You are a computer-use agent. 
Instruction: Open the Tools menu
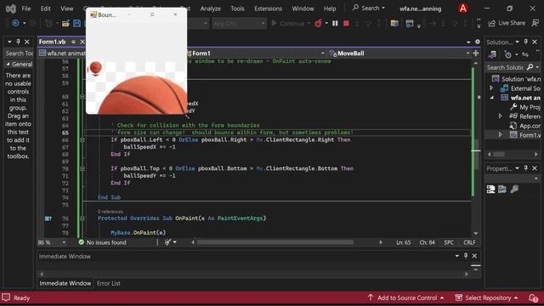click(238, 8)
